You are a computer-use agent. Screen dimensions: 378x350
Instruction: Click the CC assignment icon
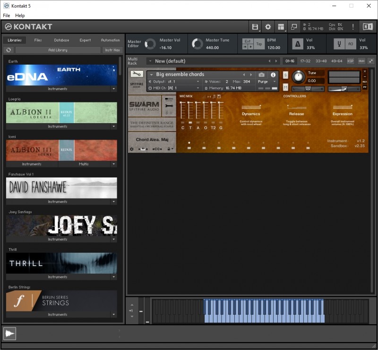coord(157,149)
